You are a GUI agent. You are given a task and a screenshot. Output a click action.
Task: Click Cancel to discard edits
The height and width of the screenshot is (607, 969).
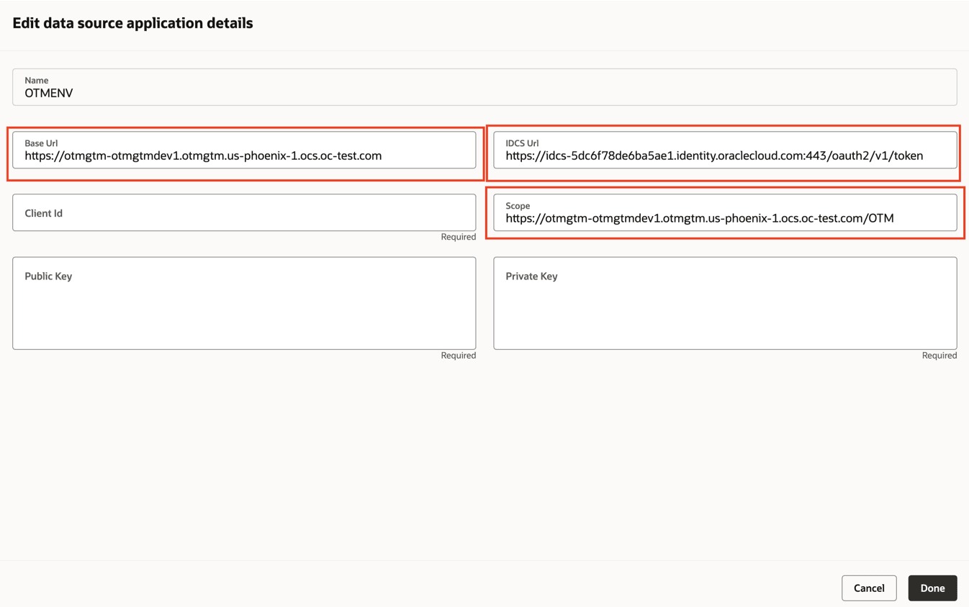click(869, 588)
